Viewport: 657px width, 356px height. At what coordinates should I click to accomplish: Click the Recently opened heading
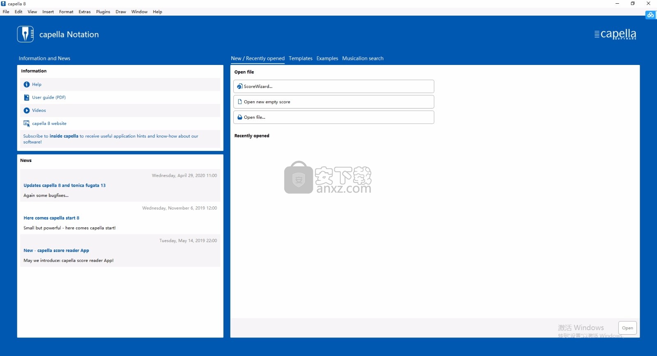pyautogui.click(x=252, y=136)
